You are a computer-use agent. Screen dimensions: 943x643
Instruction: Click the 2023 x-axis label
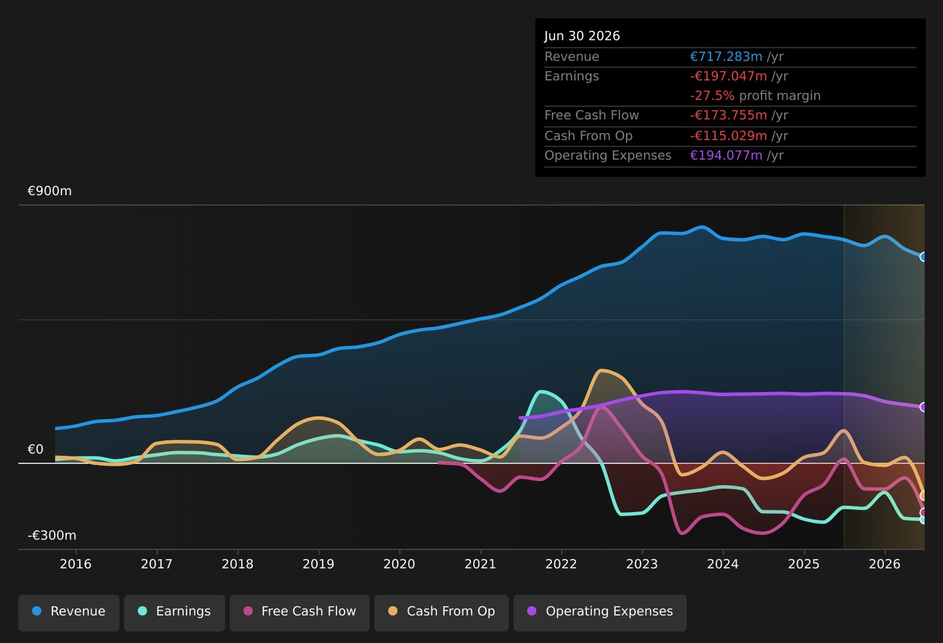point(642,564)
